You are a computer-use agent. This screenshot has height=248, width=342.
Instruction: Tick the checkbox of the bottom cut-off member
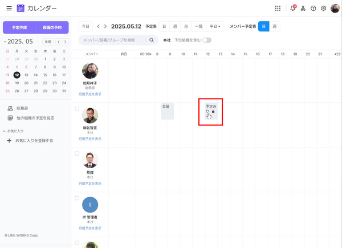pos(77,243)
